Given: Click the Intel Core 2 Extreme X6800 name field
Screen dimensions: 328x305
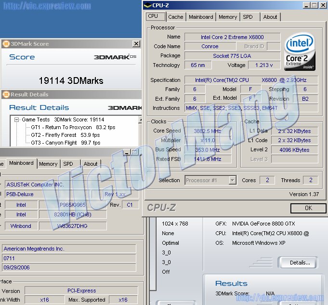Looking at the screenshot, I should coord(232,37).
